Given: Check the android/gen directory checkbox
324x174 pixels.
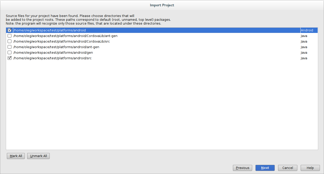Looking at the screenshot, I should [x=10, y=52].
